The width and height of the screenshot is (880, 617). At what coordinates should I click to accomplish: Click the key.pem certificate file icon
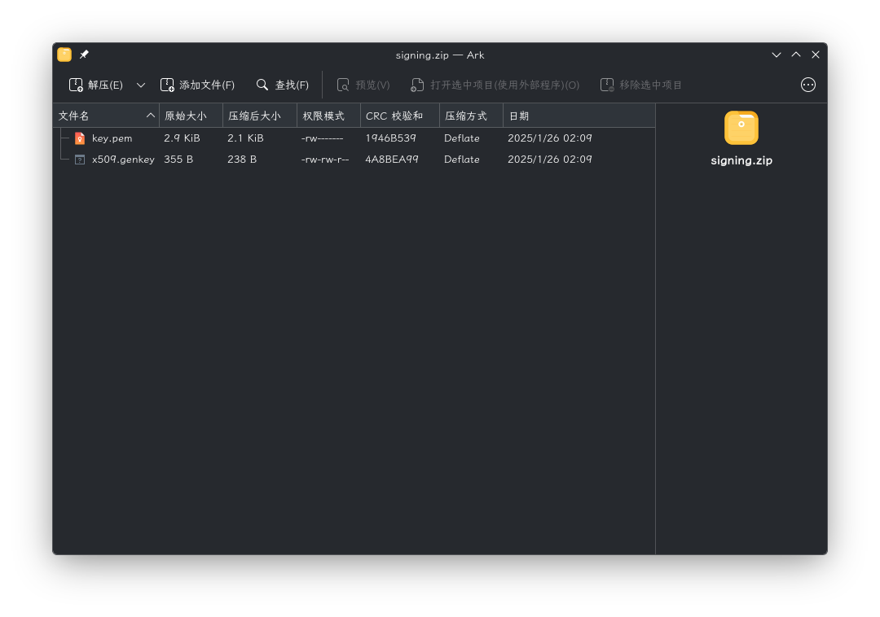(80, 138)
